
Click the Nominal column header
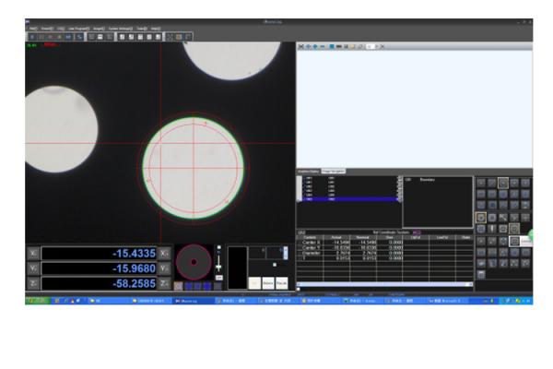[x=363, y=238]
